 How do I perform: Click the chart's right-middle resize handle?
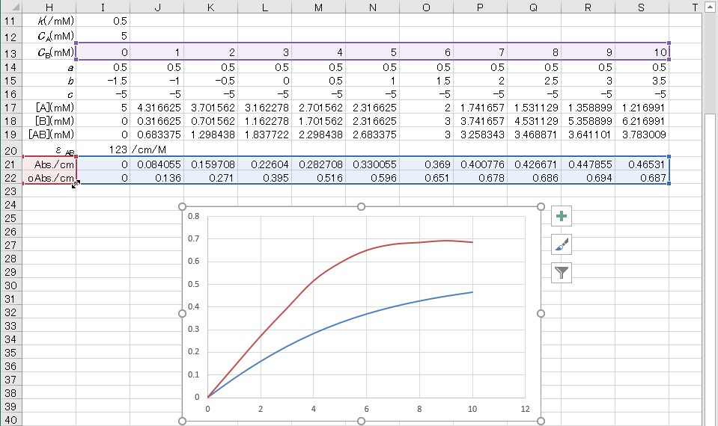pos(541,314)
